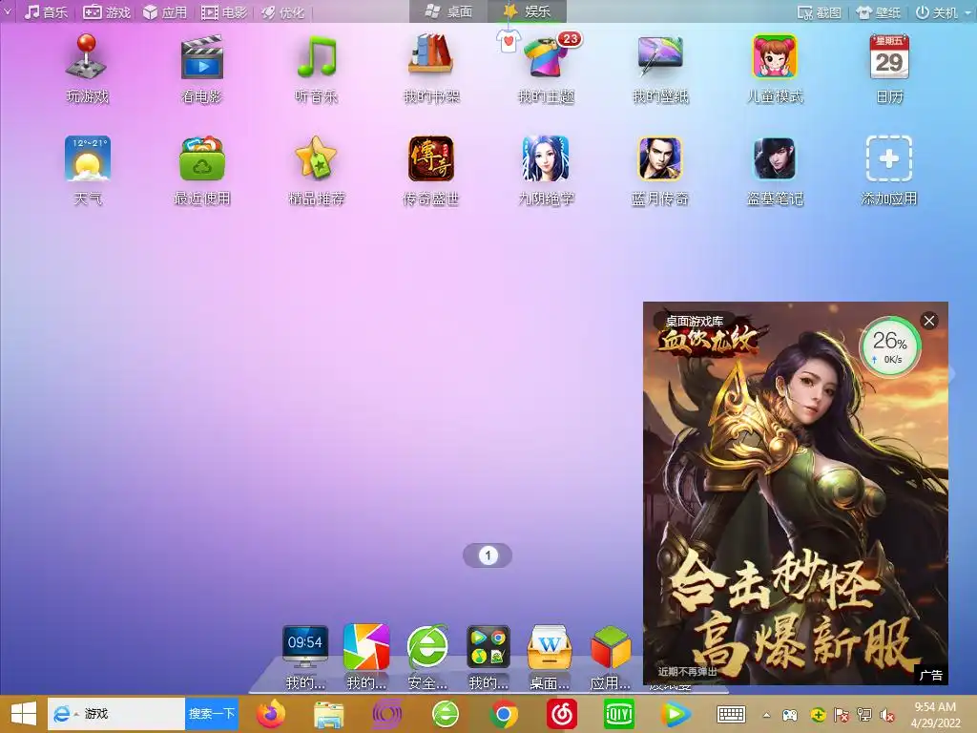This screenshot has width=977, height=733.
Task: Open the four-app folder dock icon
Action: click(x=488, y=647)
